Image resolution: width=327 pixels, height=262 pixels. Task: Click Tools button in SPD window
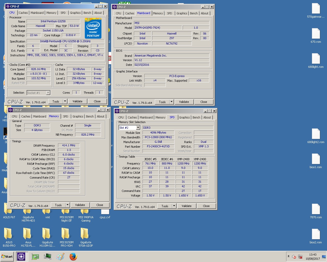click(x=165, y=206)
